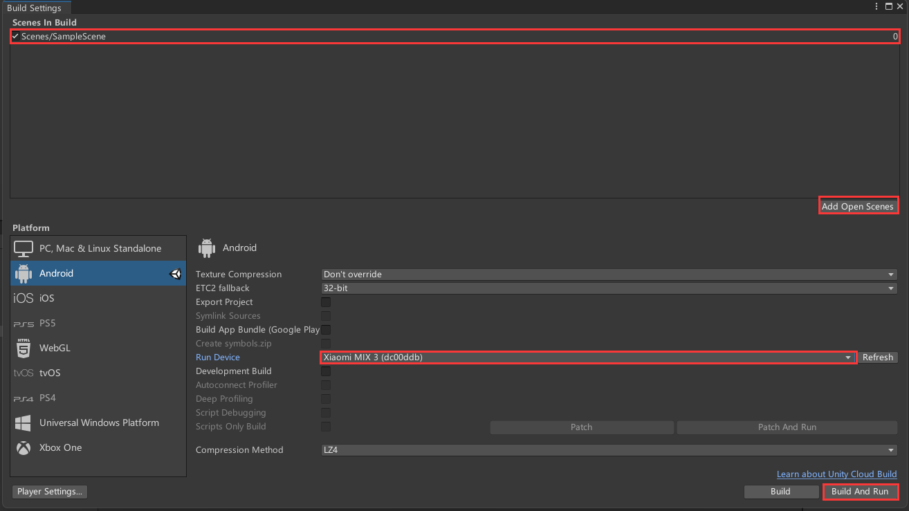Select the tvOS platform icon

[24, 373]
